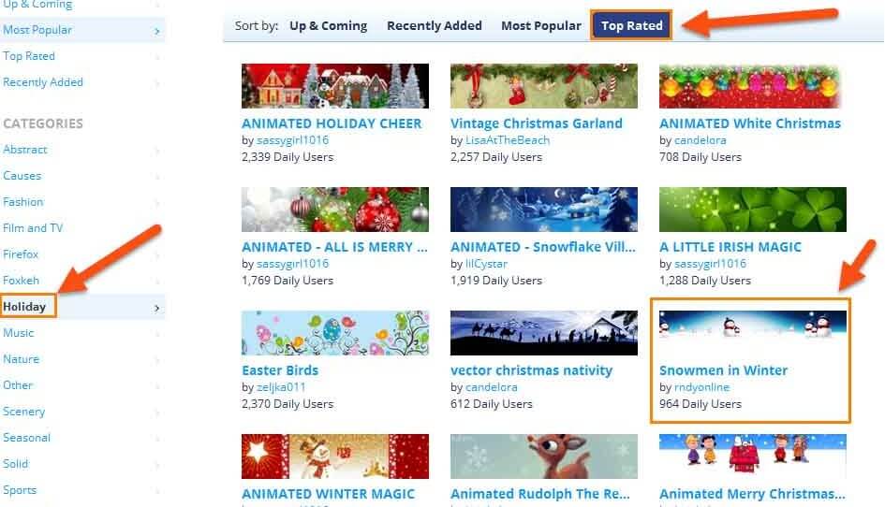Image resolution: width=885 pixels, height=507 pixels.
Task: Click the '2,339 Daily Users' text
Action: [288, 157]
